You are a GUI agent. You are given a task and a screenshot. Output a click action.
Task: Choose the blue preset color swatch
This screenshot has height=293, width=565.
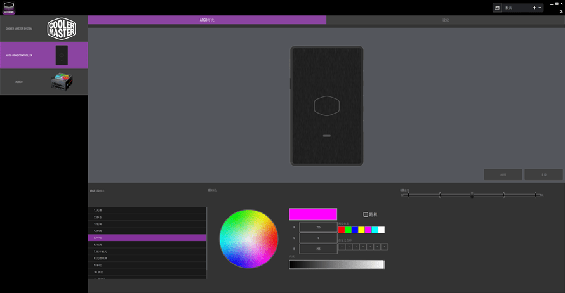point(355,230)
